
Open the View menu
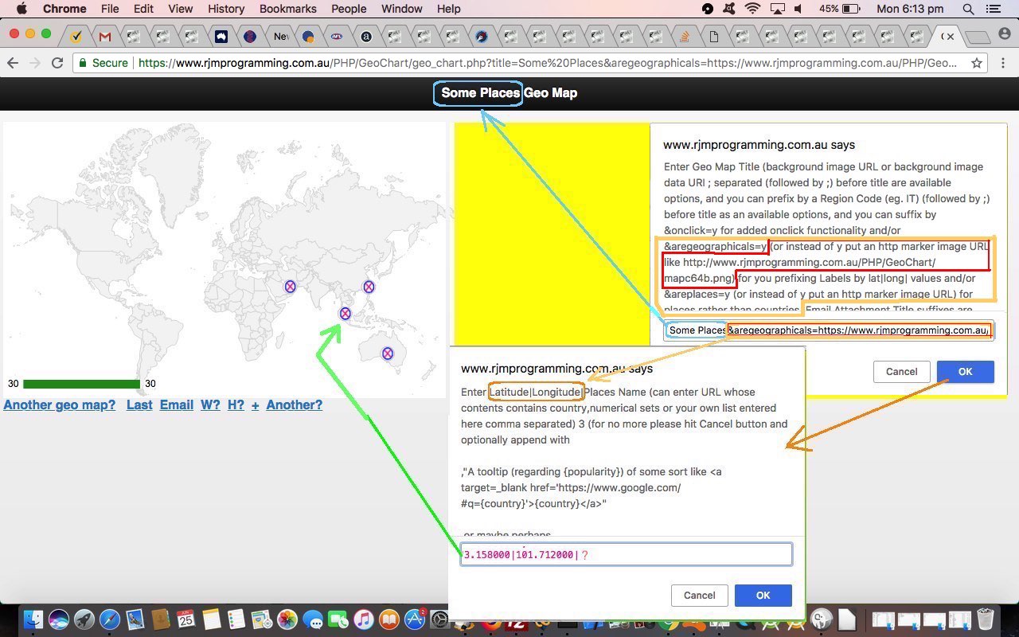point(181,9)
